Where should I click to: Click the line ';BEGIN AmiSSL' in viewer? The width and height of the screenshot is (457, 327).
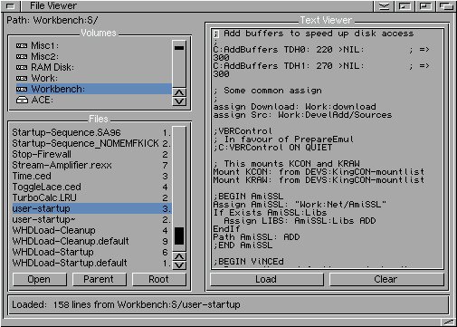pos(248,197)
